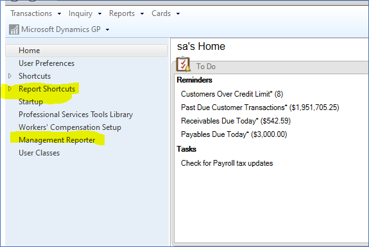The height and width of the screenshot is (247, 369).
Task: Click the Reminders heading
Action: point(194,80)
